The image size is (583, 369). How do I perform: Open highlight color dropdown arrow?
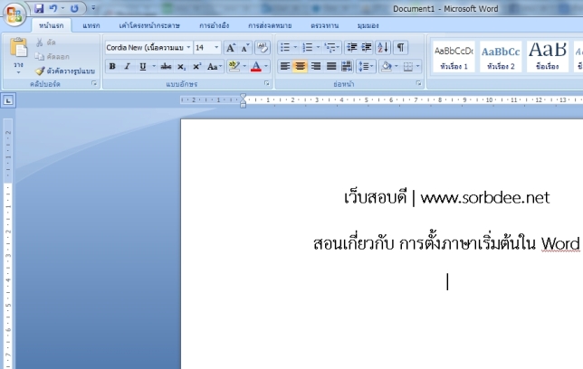[x=244, y=67]
